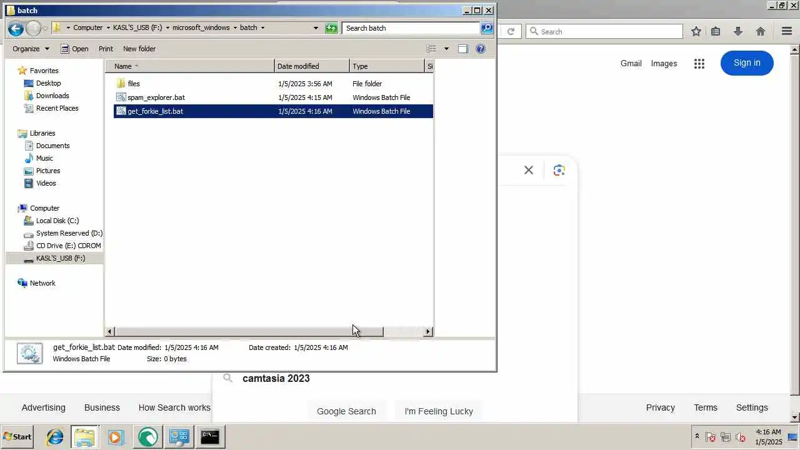Select the files folder row
This screenshot has width=800, height=450.
pyautogui.click(x=273, y=84)
